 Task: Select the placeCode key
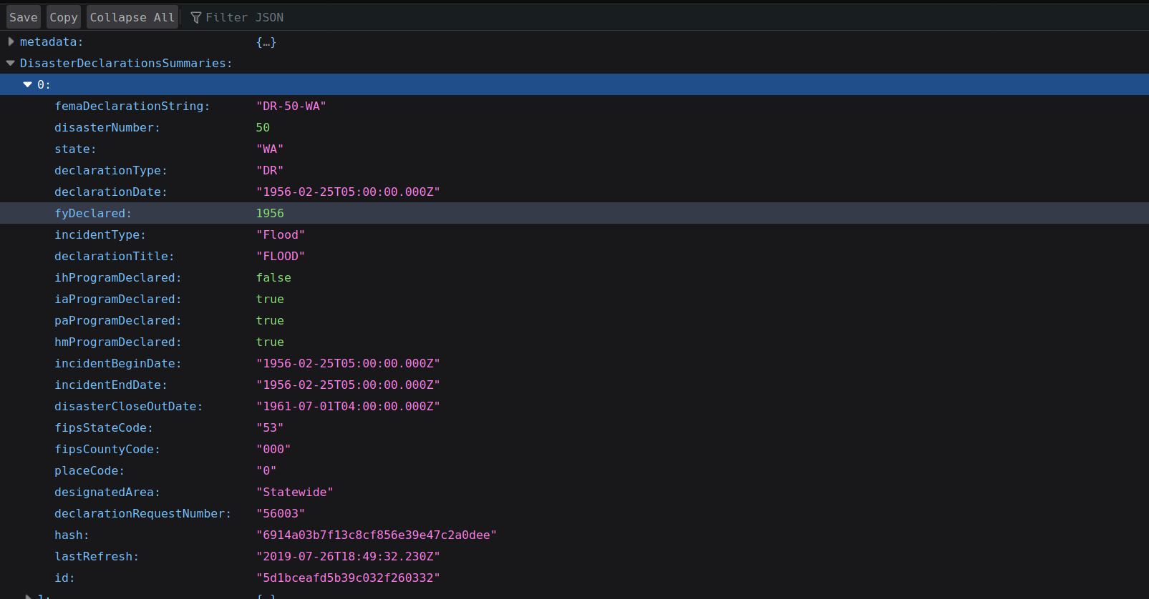click(x=89, y=470)
